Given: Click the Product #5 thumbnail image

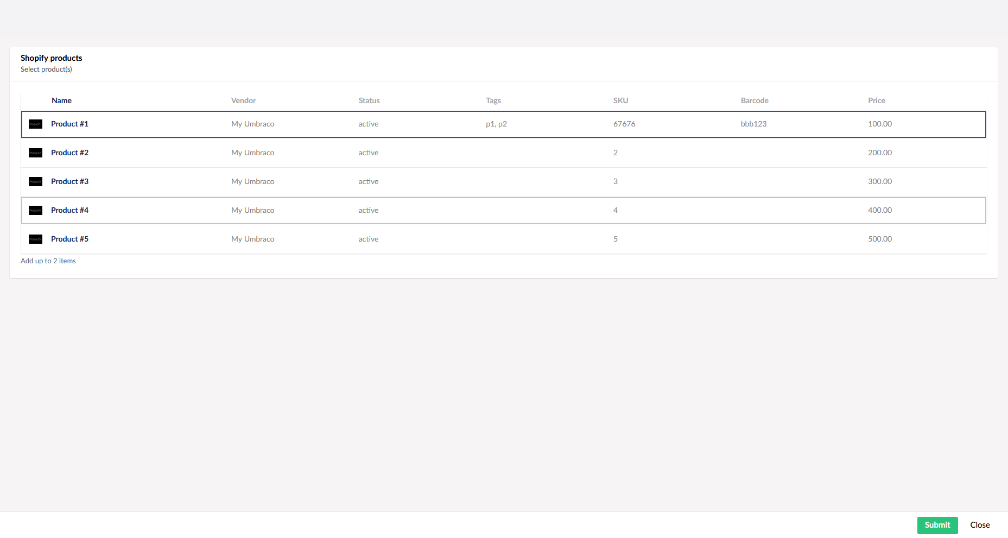Looking at the screenshot, I should (x=35, y=239).
